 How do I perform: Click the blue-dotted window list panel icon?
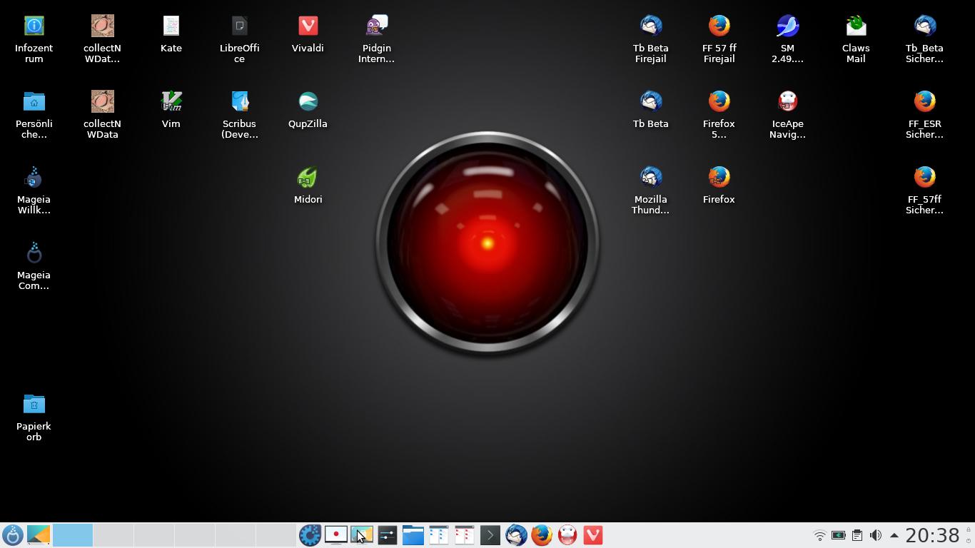pos(438,535)
